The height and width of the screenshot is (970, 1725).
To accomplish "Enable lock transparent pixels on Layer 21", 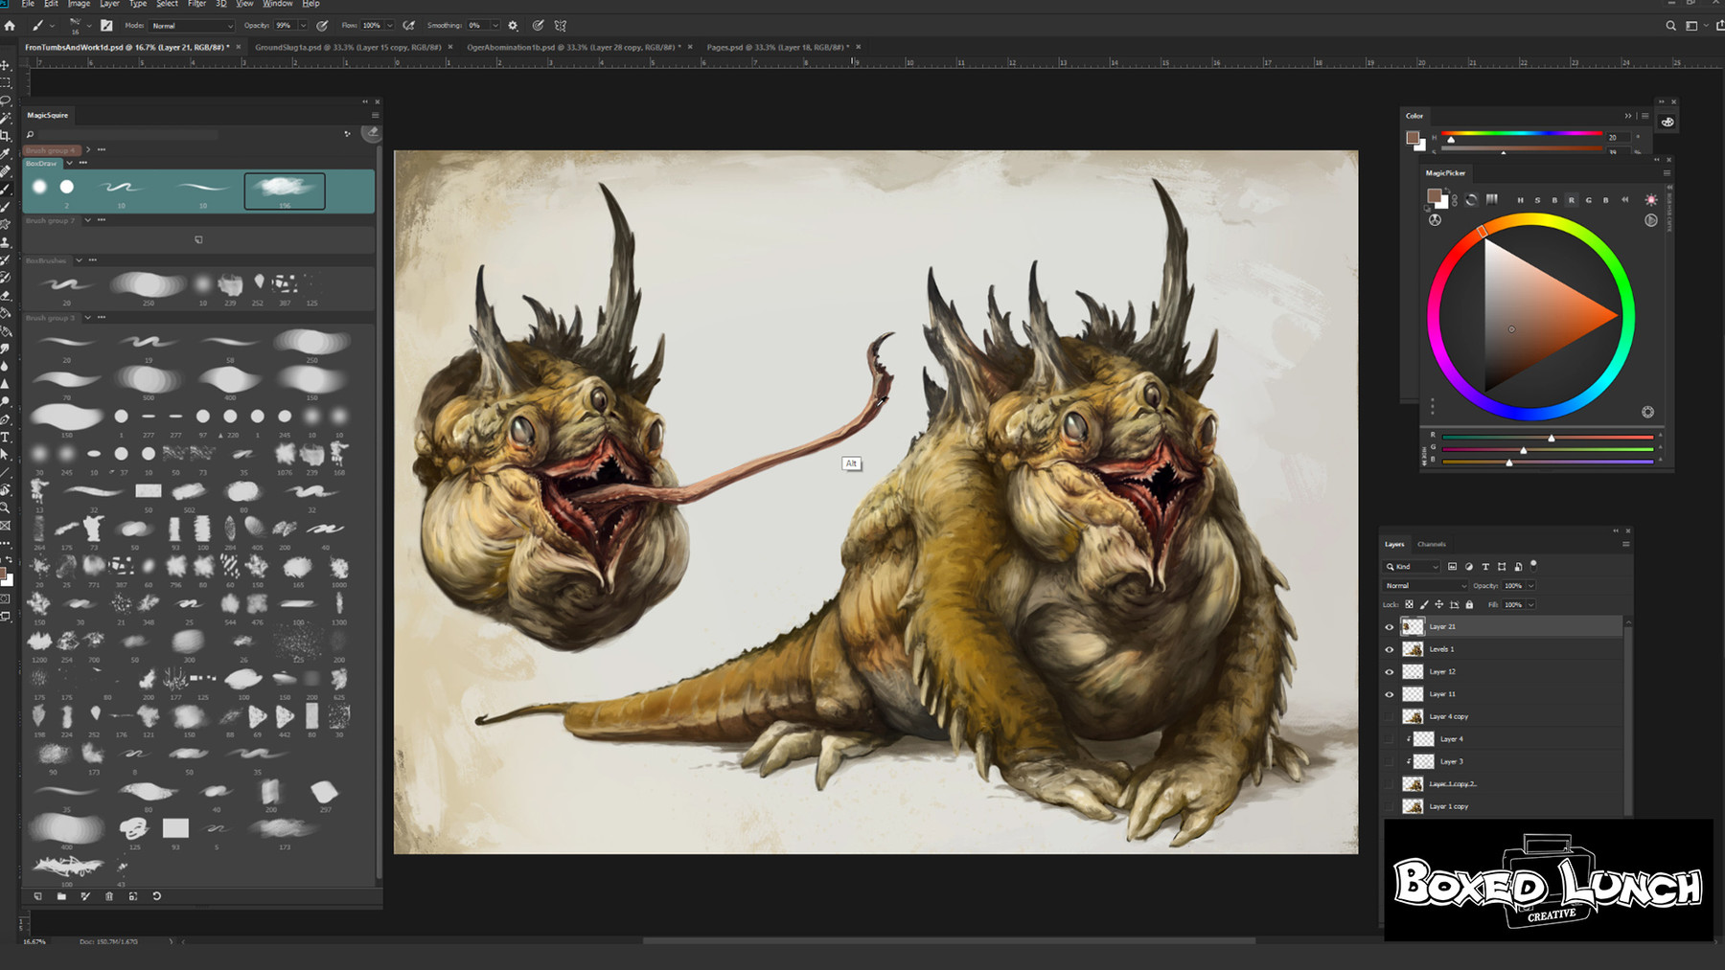I will point(1410,604).
